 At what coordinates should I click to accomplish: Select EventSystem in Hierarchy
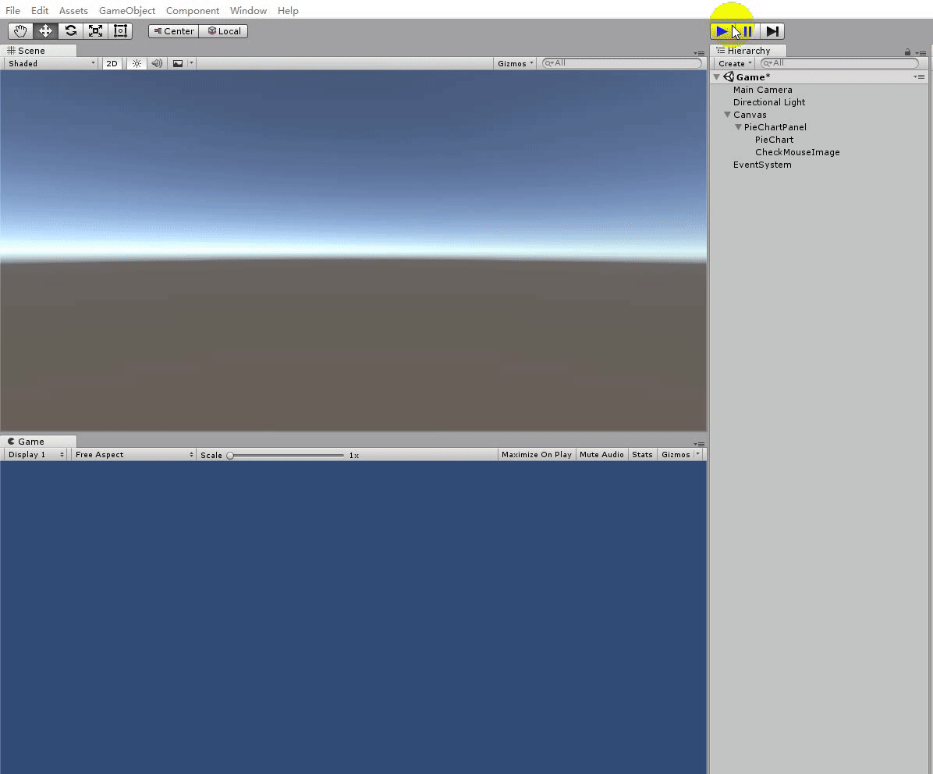761,165
